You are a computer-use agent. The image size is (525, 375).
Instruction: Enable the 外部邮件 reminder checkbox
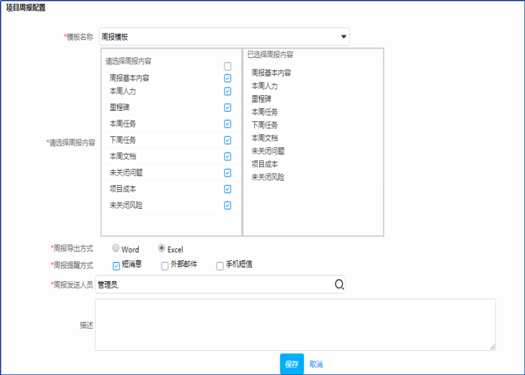click(x=165, y=266)
